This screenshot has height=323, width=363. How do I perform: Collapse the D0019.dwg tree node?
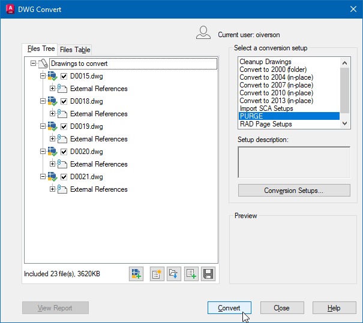coord(43,126)
